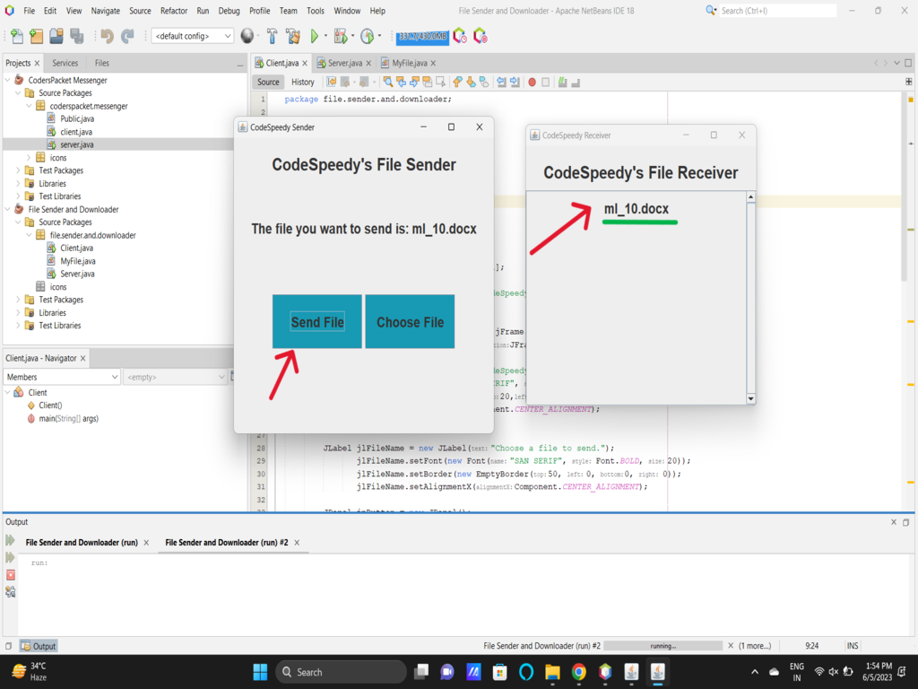The image size is (918, 689).
Task: Click Shift Line Left icon
Action: 501,82
